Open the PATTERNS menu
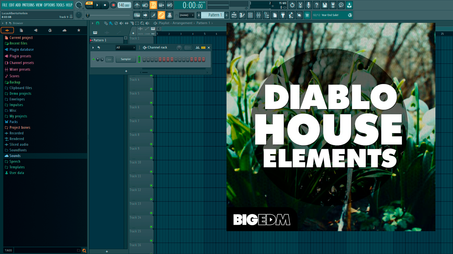Image resolution: width=453 pixels, height=254 pixels. click(x=28, y=5)
